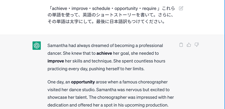
Task: Click the phrase "pushing herself to her limits"
Action: click(x=117, y=69)
